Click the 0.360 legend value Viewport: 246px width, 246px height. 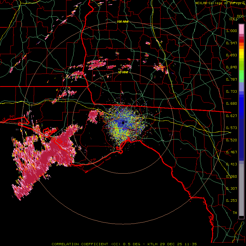[232, 177]
